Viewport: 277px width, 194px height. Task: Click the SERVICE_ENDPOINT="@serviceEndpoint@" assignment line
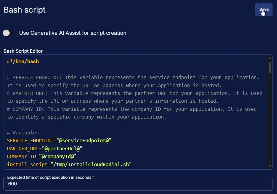[x=59, y=140]
